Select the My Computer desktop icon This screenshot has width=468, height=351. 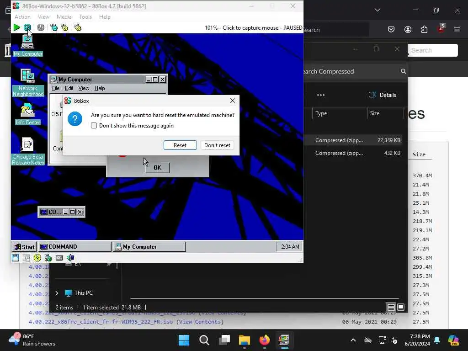[28, 46]
